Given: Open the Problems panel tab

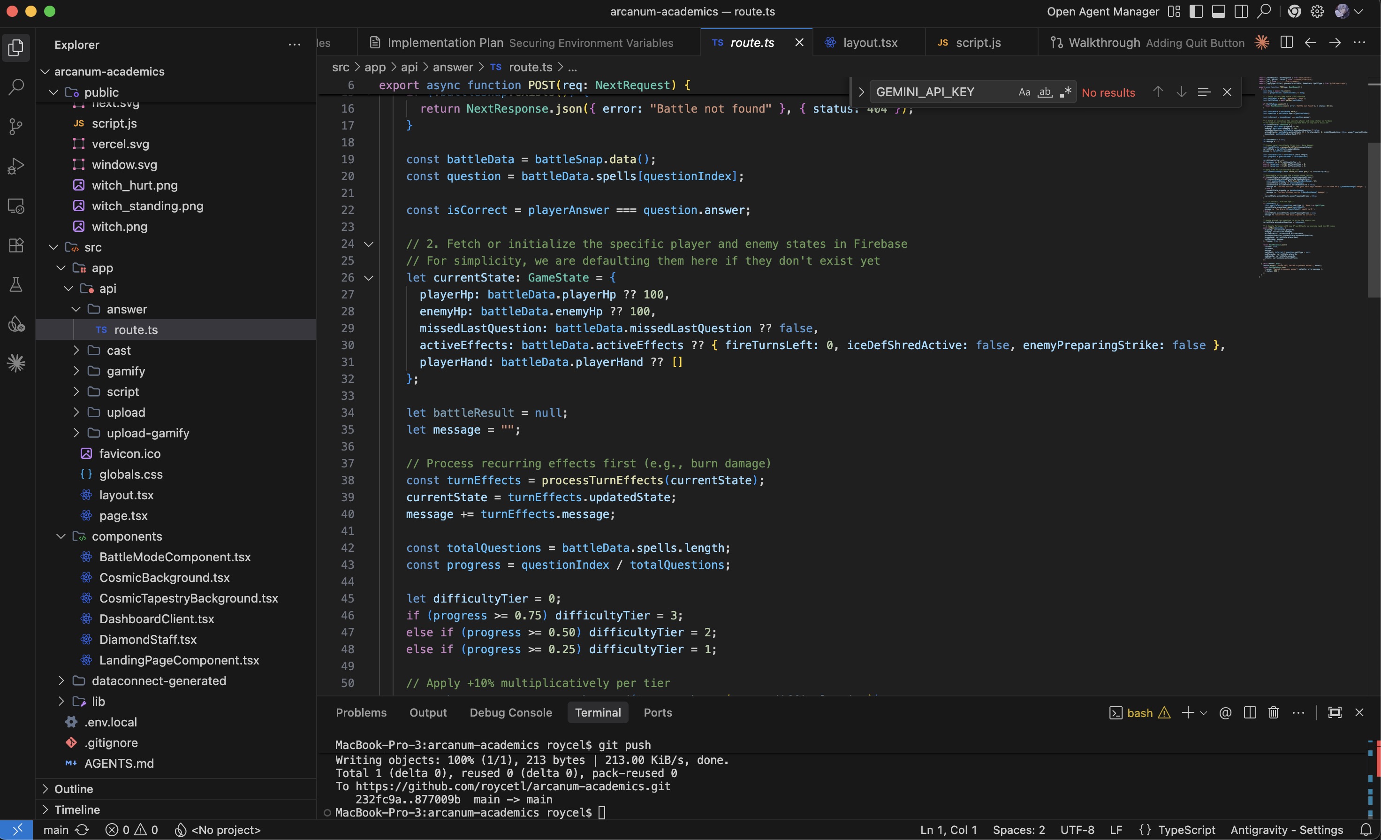Looking at the screenshot, I should coord(361,712).
